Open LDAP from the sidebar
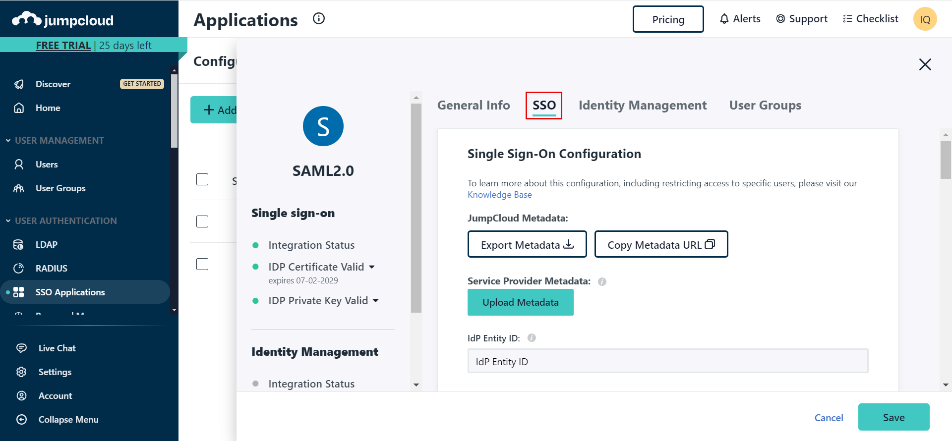952x441 pixels. (x=46, y=245)
